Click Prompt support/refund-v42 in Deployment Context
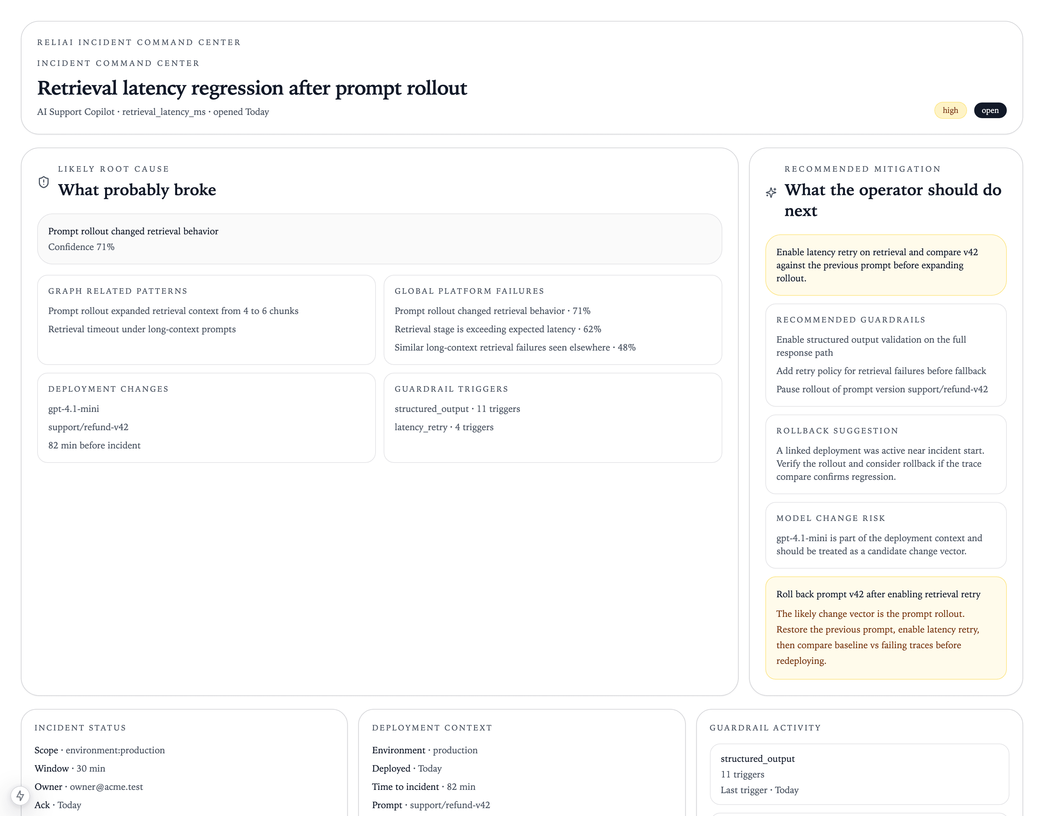This screenshot has width=1044, height=816. [431, 805]
